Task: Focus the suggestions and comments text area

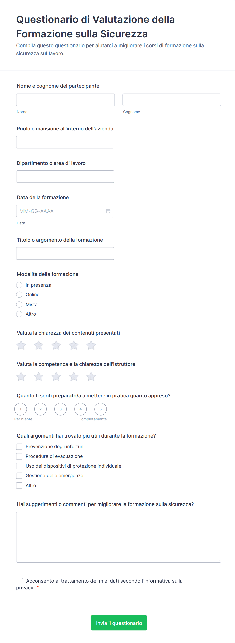Action: (x=119, y=537)
